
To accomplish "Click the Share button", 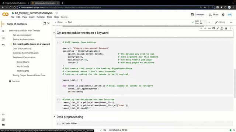I will (x=214, y=15).
